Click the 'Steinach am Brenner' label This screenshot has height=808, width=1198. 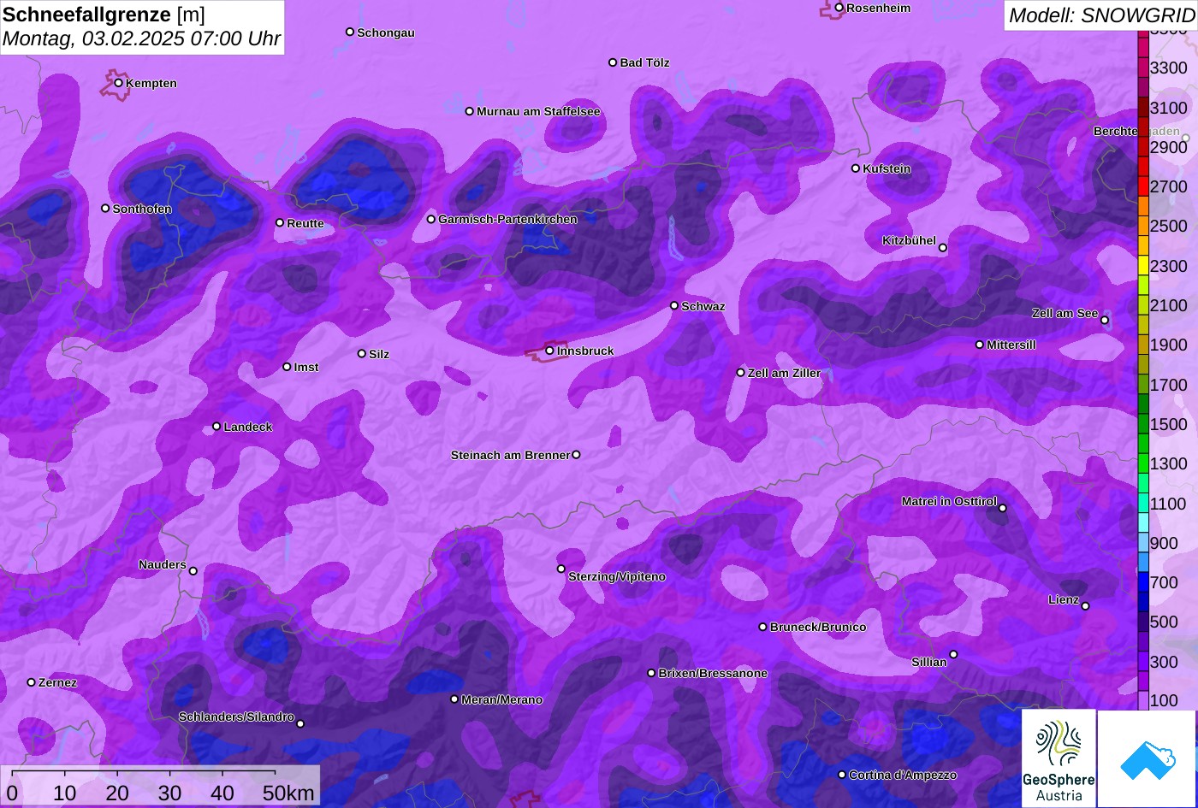510,455
